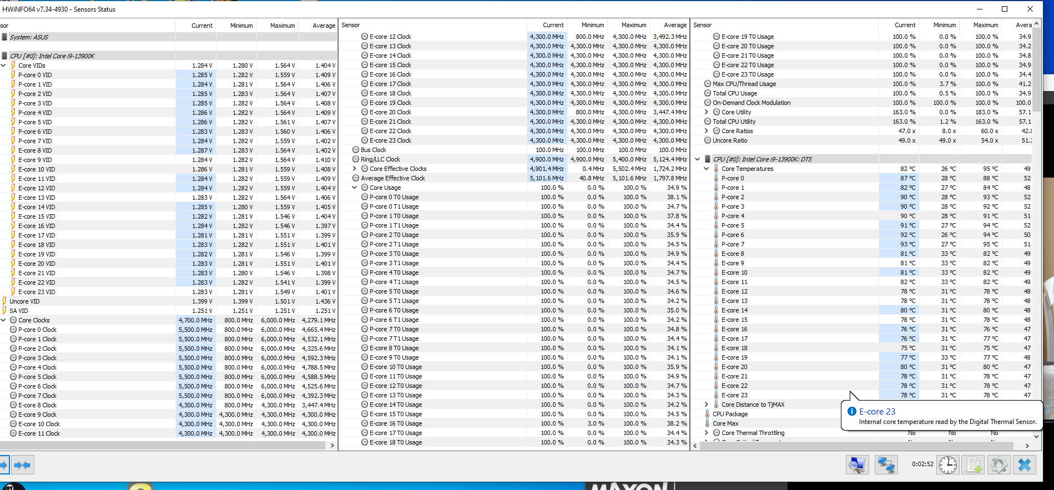Expand Core Distance to TjMAX

click(x=707, y=405)
